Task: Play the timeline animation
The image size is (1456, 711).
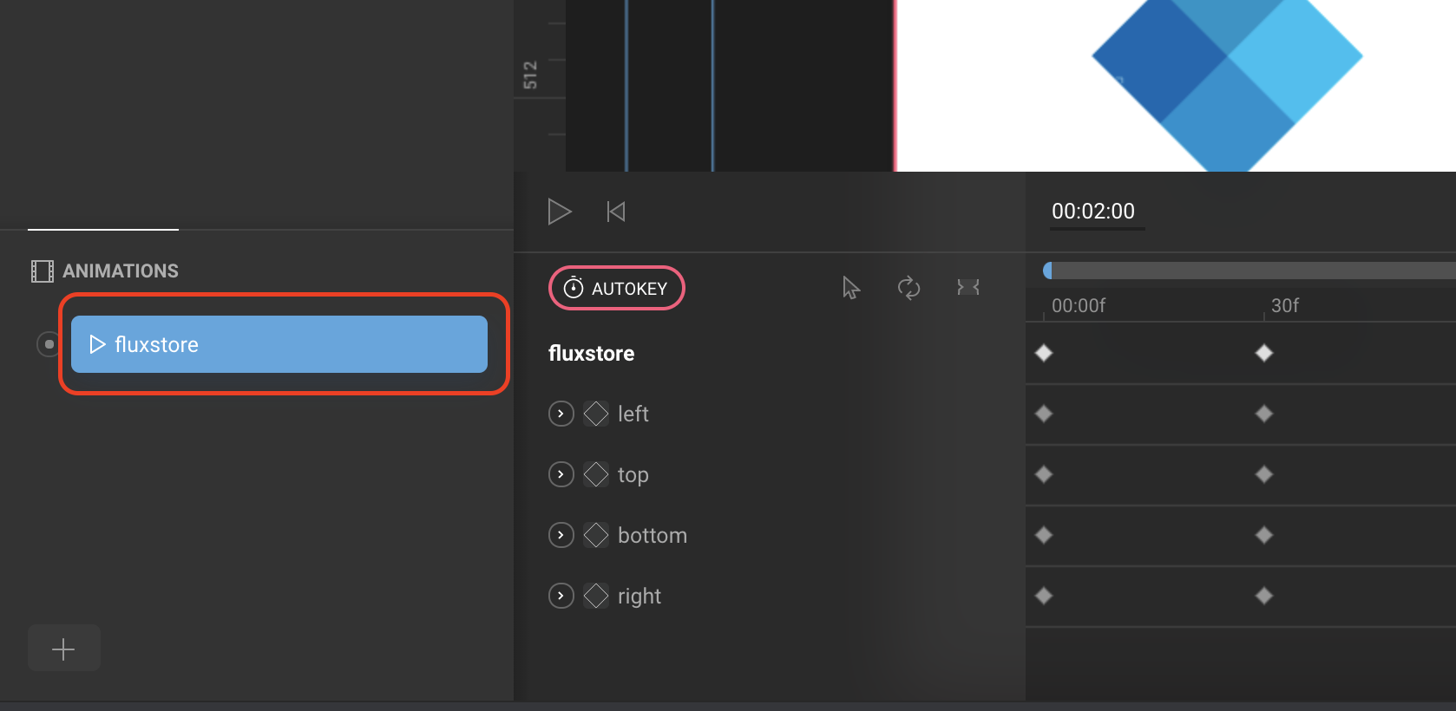Action: (x=560, y=212)
